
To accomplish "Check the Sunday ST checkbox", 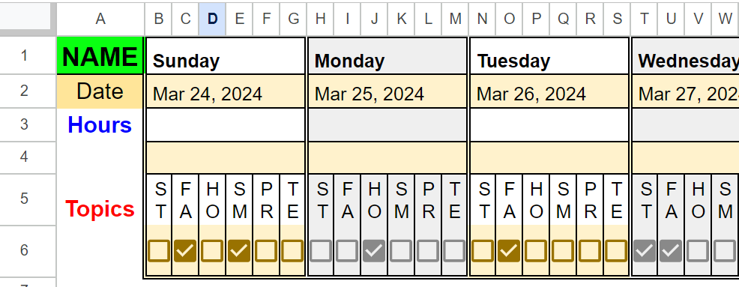I will coord(159,251).
